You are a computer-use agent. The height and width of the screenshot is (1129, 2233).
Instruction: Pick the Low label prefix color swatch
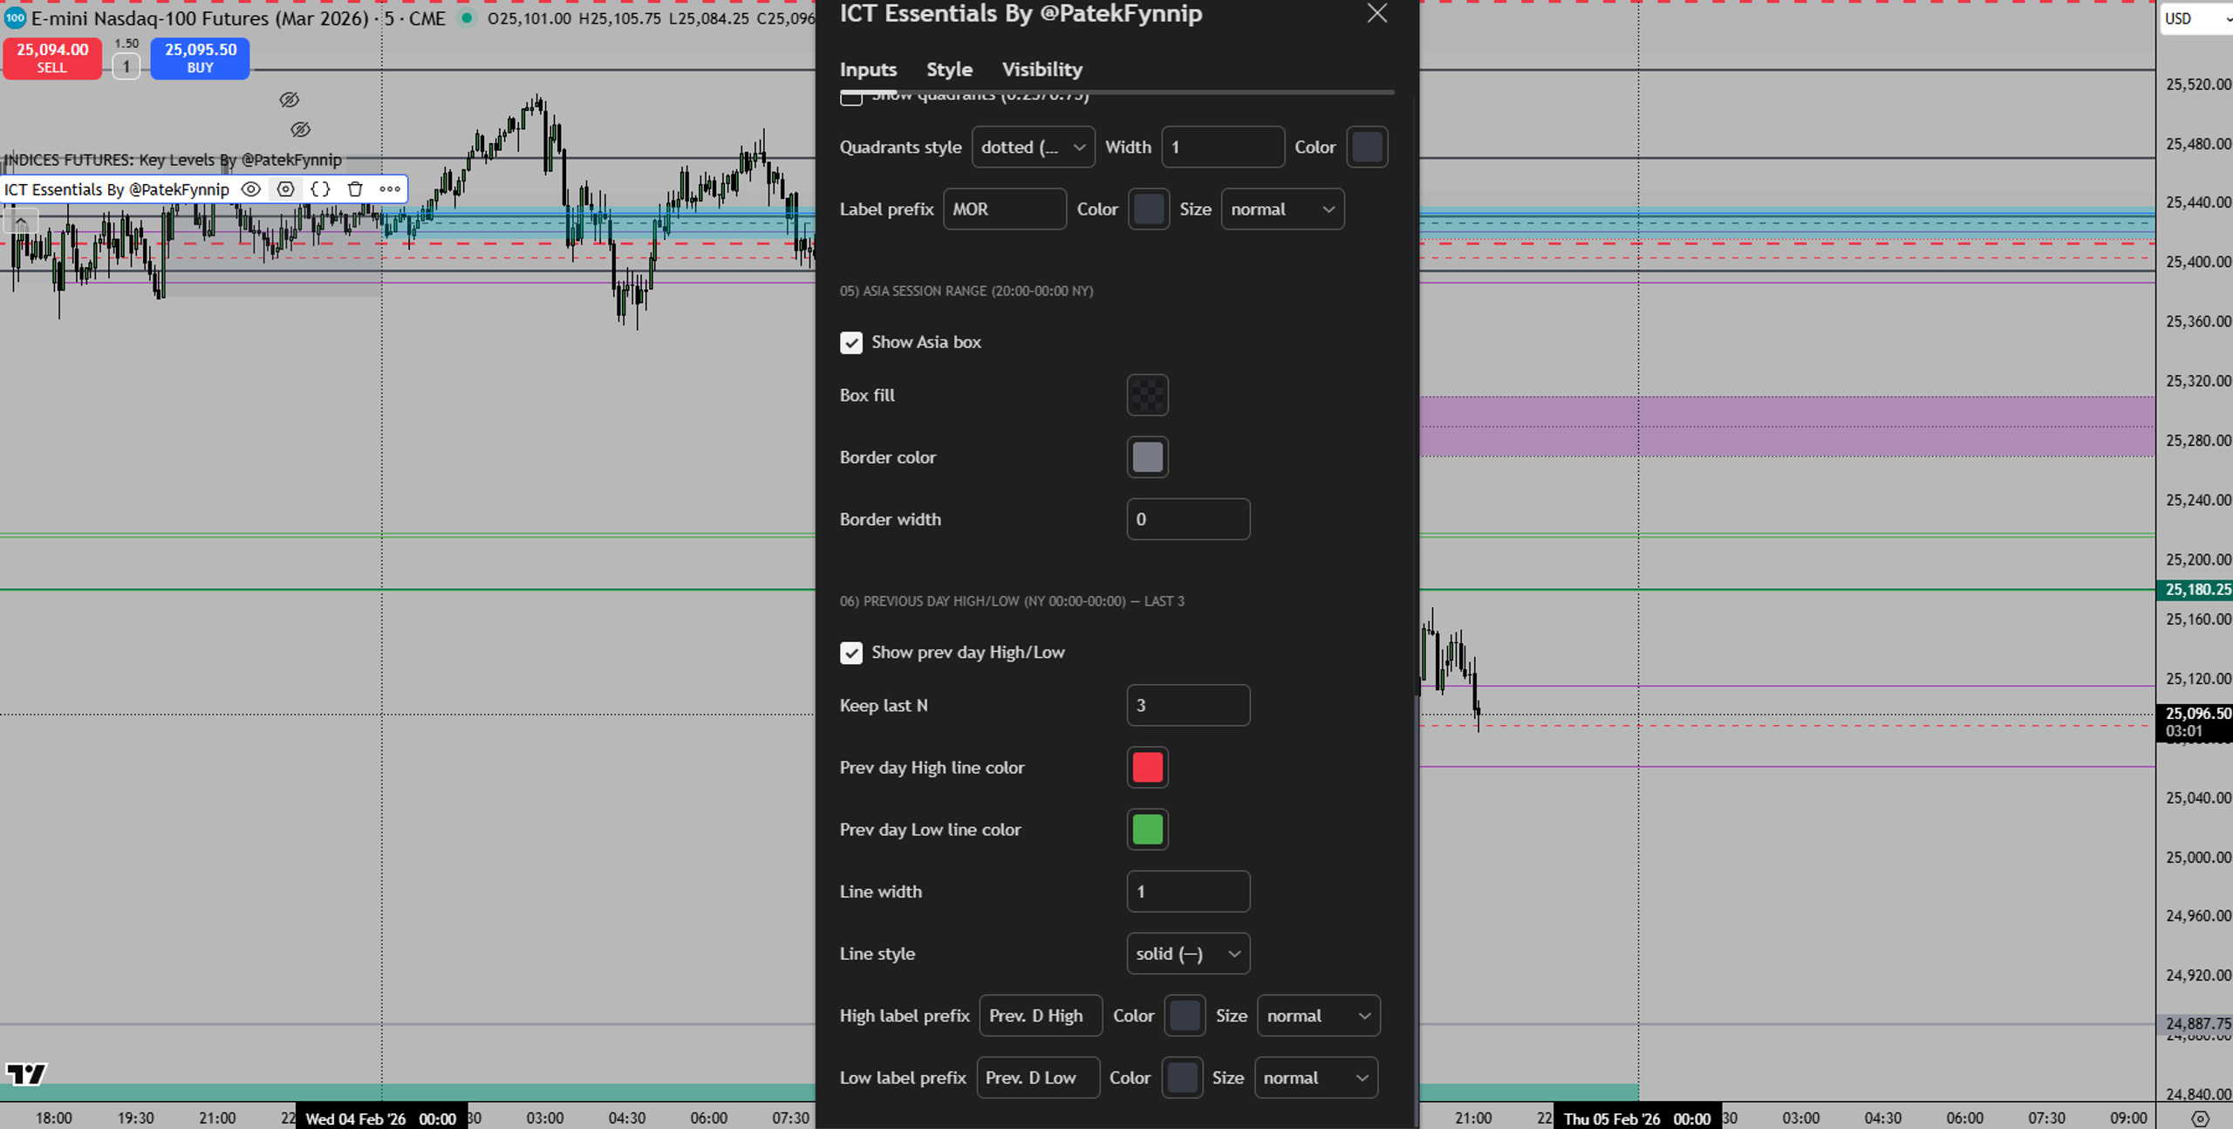point(1182,1078)
